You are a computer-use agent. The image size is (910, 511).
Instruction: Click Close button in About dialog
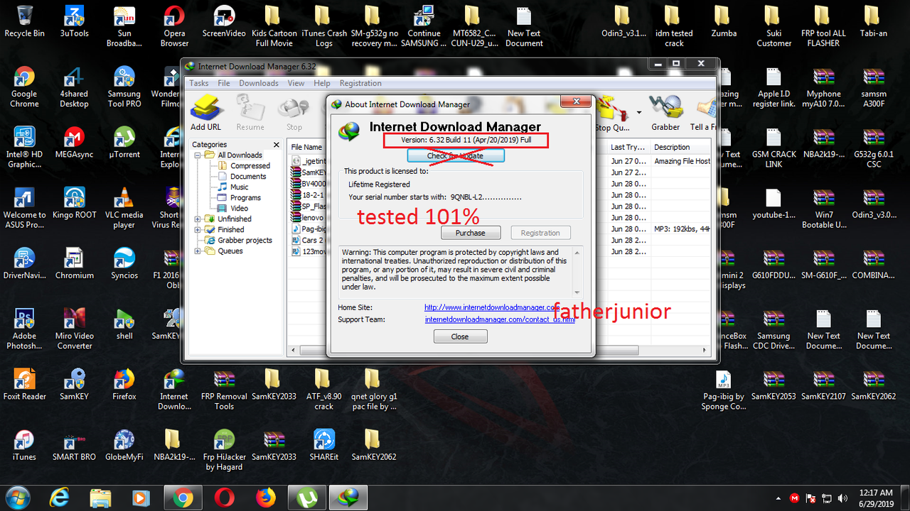460,336
